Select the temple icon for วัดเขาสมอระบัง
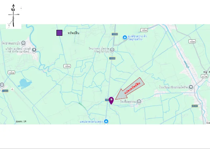 tap(23, 43)
